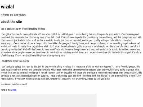Click the paragraph starting 'i don't actually believe'

(71, 73)
